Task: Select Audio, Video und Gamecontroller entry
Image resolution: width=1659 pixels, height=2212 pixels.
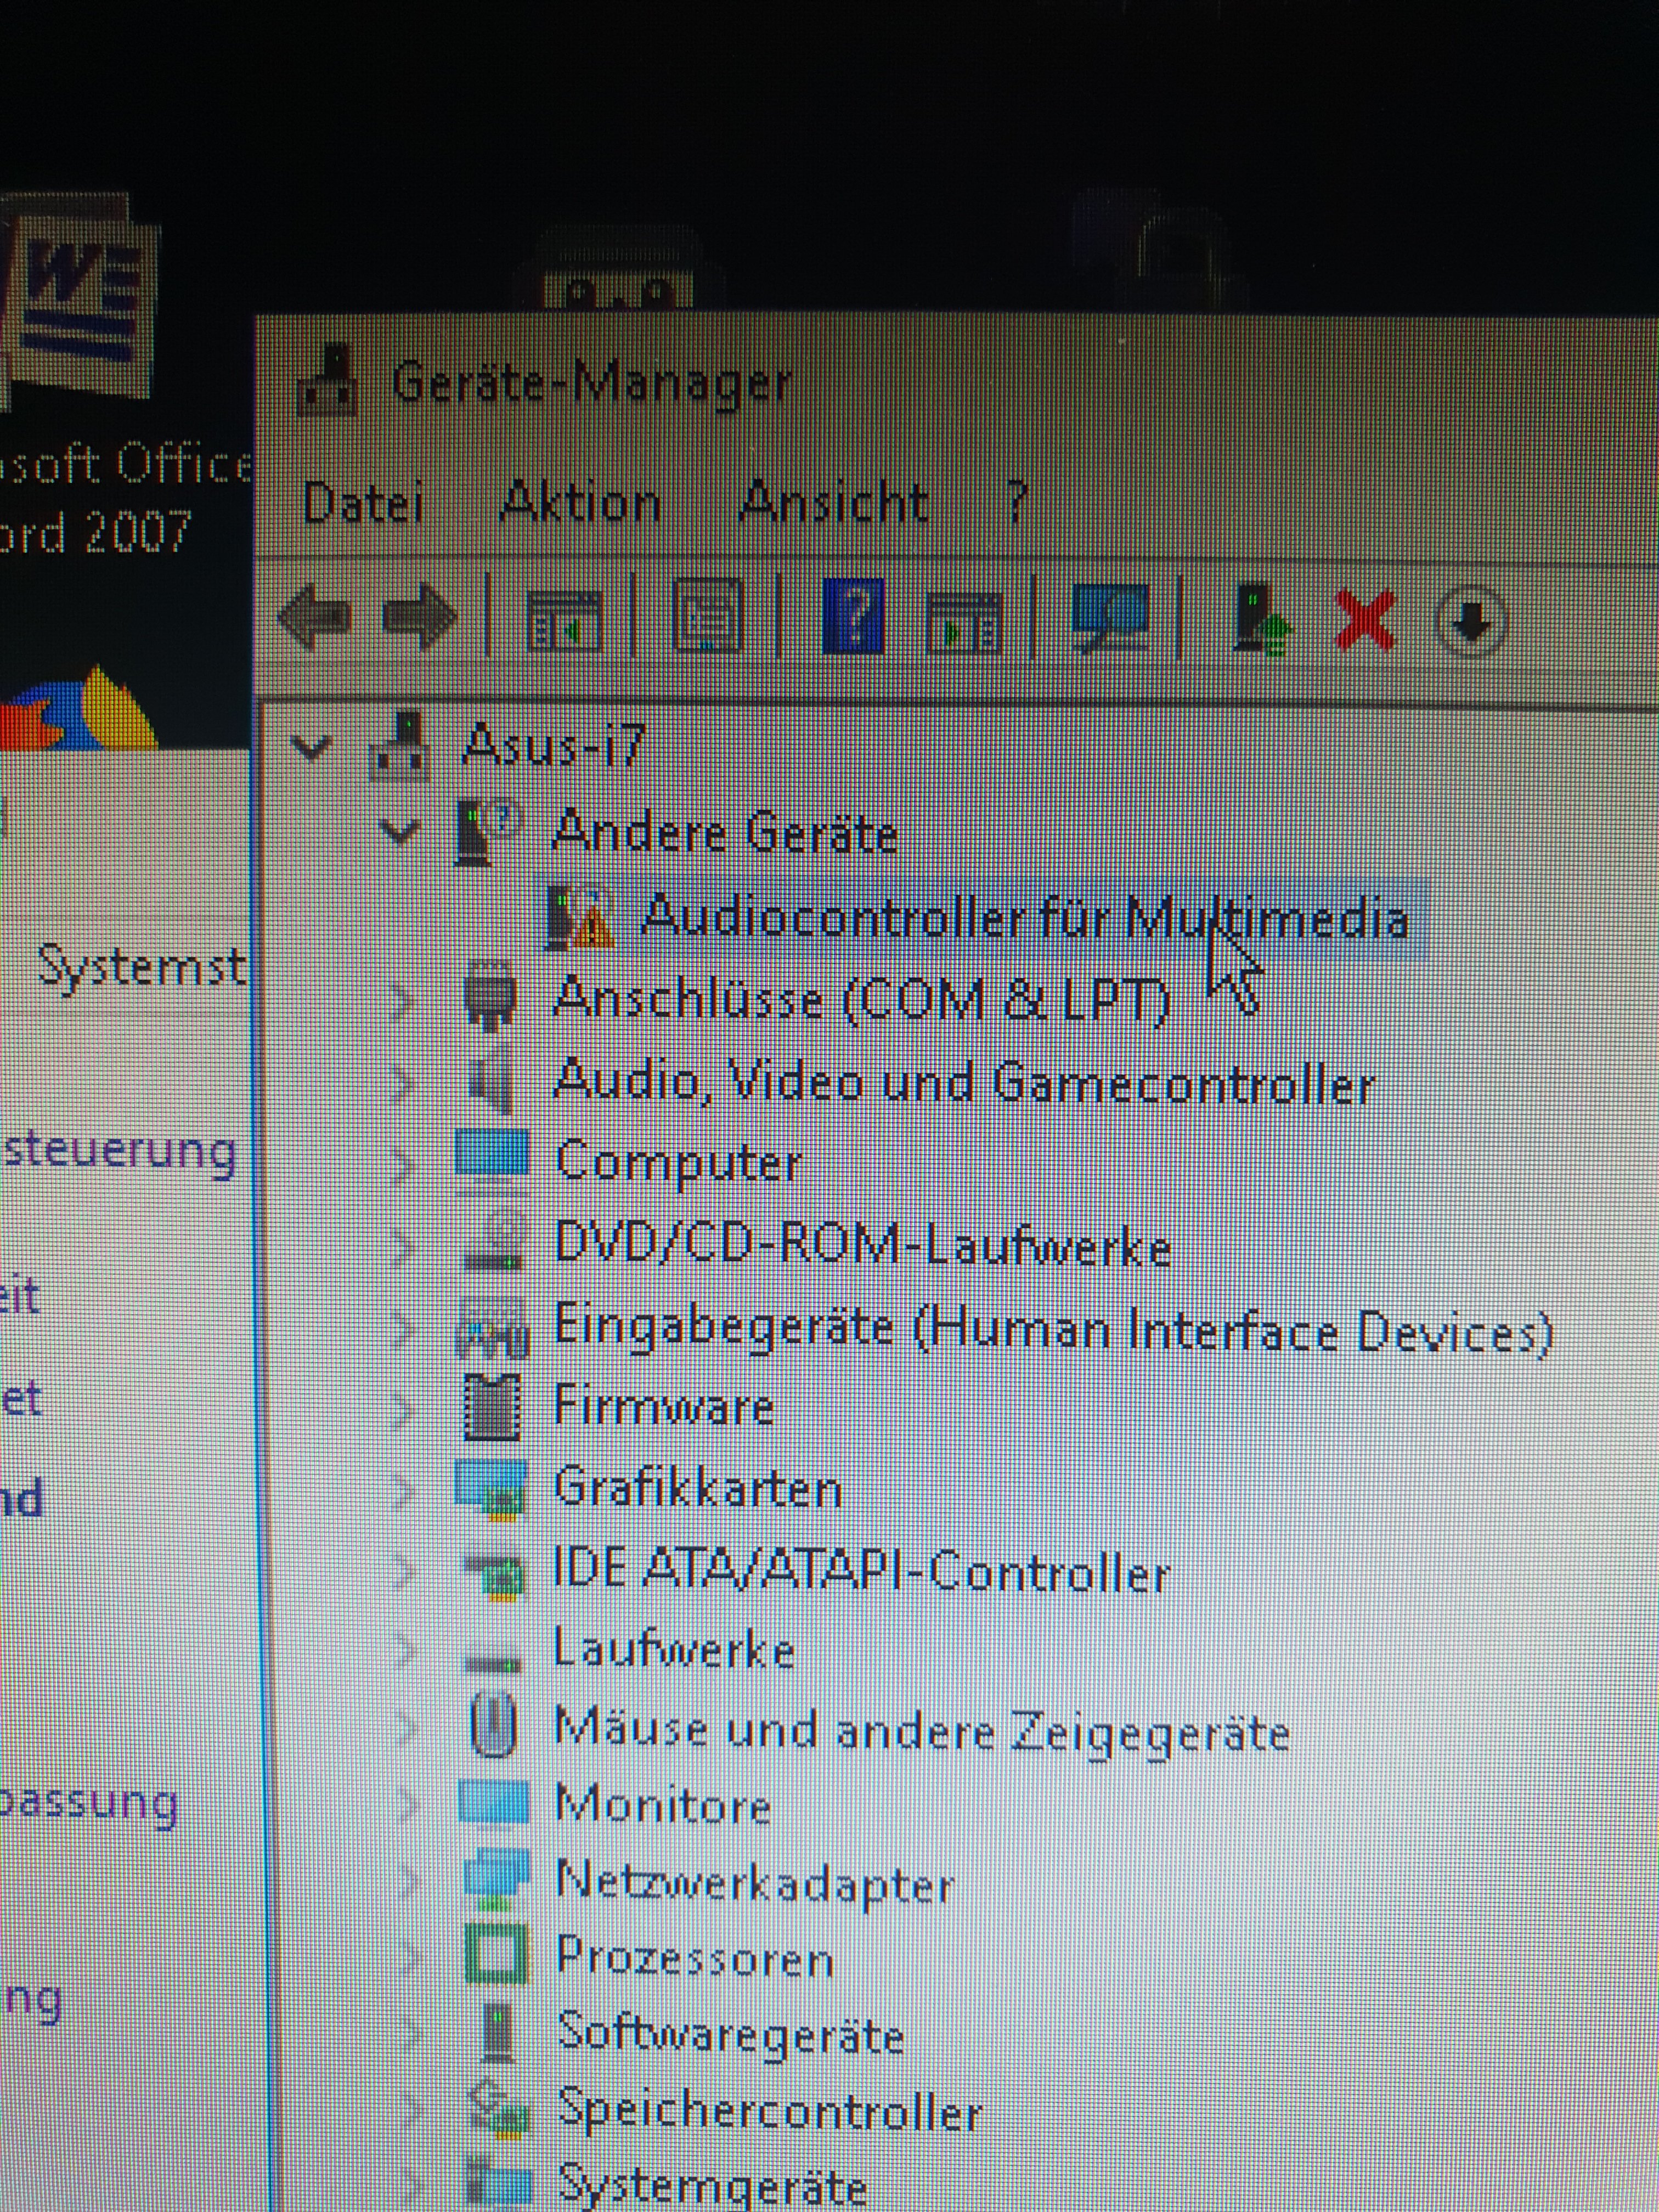Action: point(963,1082)
